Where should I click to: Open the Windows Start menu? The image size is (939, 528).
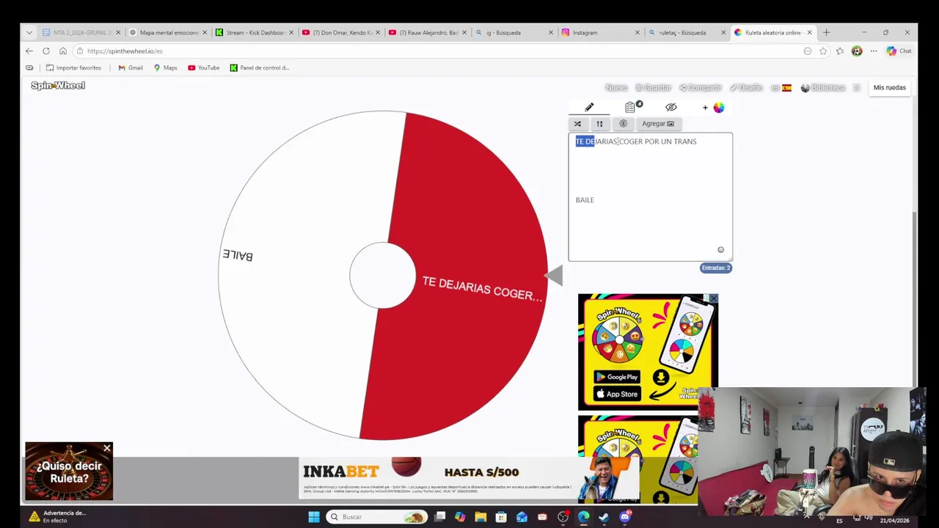(314, 517)
